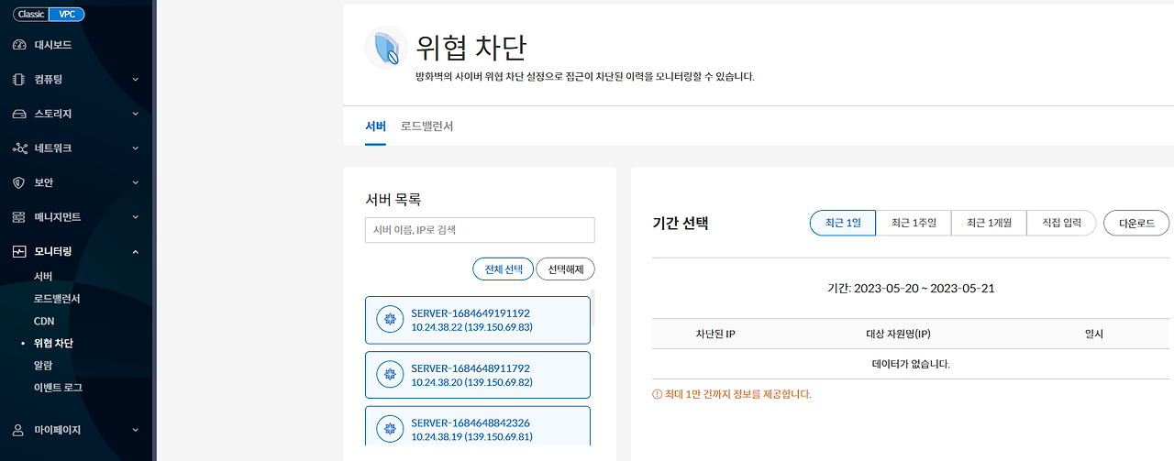Click the 매니지먼트 server-stack icon
The width and height of the screenshot is (1174, 461).
coord(18,217)
